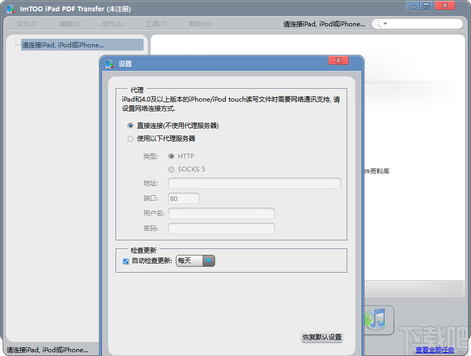This screenshot has height=356, width=471.
Task: Open the 动作 menu
Action: (112, 24)
